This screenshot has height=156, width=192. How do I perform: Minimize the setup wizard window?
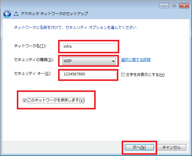(x=164, y=6)
